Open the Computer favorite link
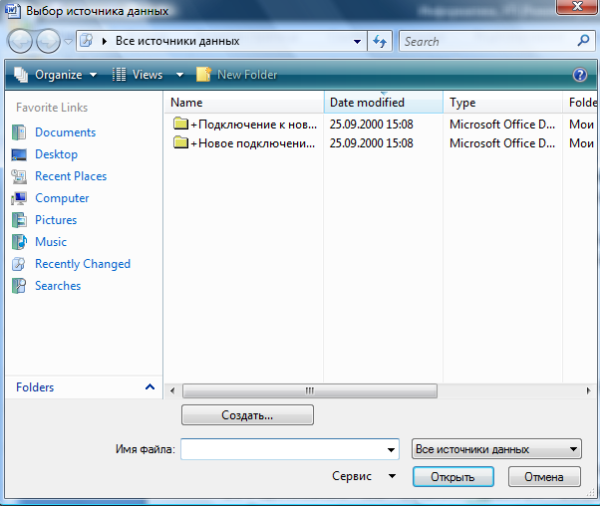600x506 pixels. [x=62, y=198]
